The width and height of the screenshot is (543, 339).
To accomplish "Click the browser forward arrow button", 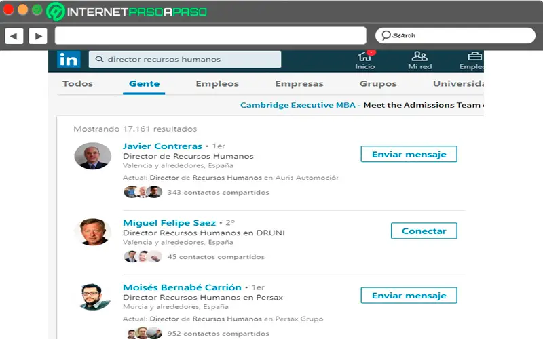I will coord(37,36).
